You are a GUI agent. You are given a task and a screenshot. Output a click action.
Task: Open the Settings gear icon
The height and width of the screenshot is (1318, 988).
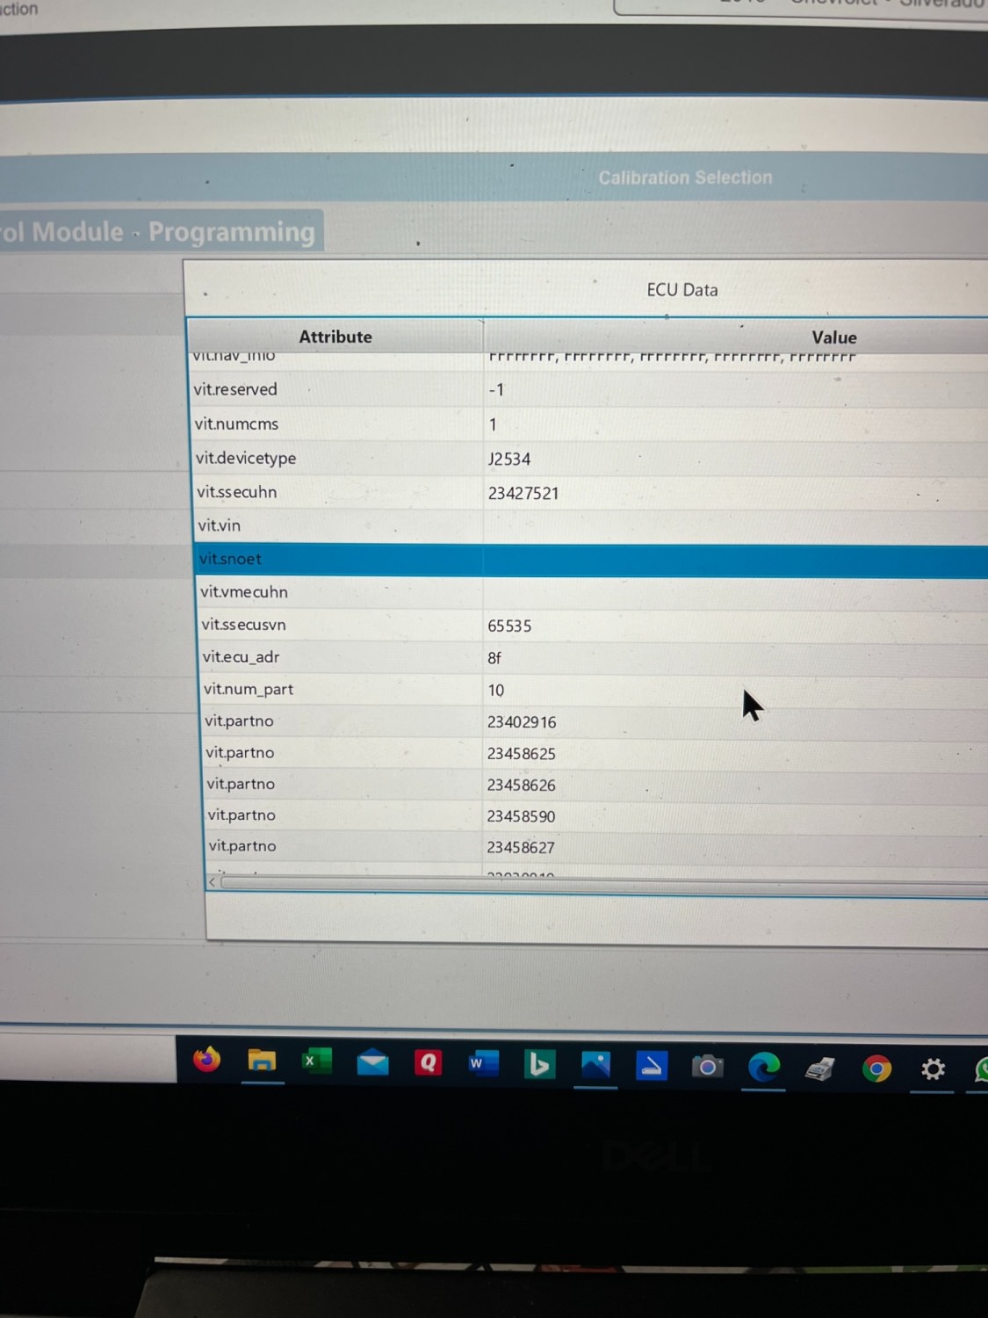tap(933, 1069)
